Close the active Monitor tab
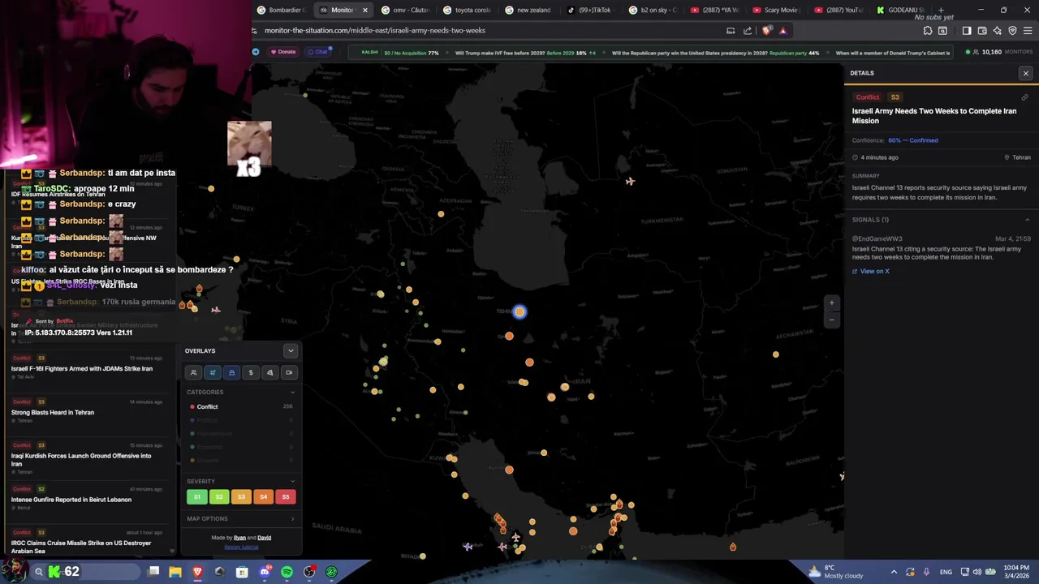Screen dimensions: 1039x584 point(364,10)
